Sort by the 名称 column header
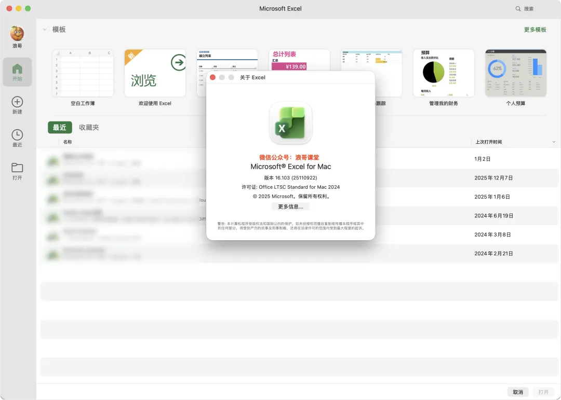The image size is (561, 400). [x=68, y=142]
